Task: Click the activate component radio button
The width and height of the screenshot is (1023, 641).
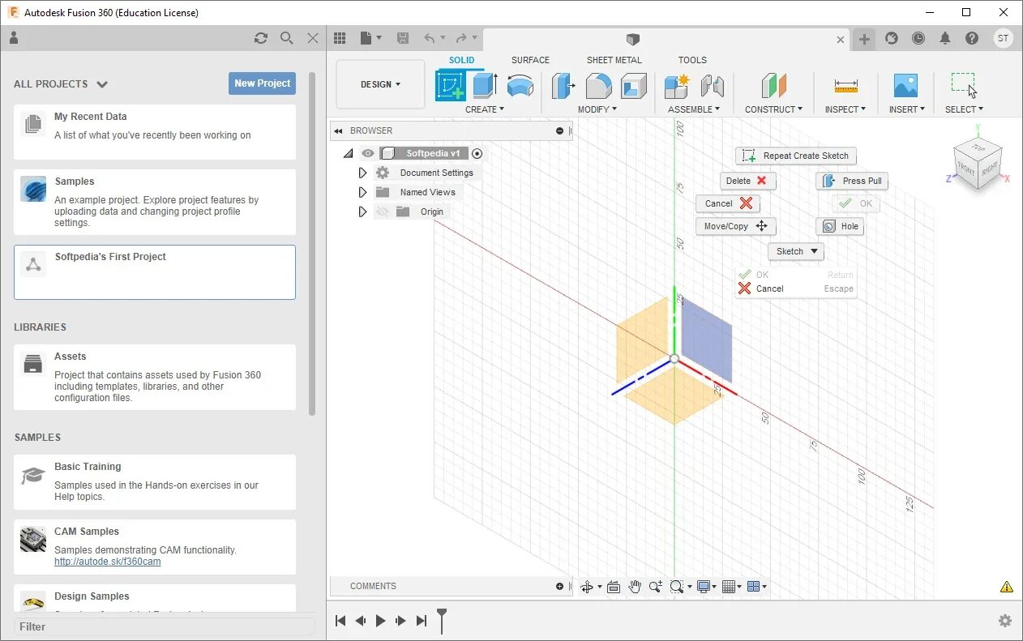Action: click(477, 152)
